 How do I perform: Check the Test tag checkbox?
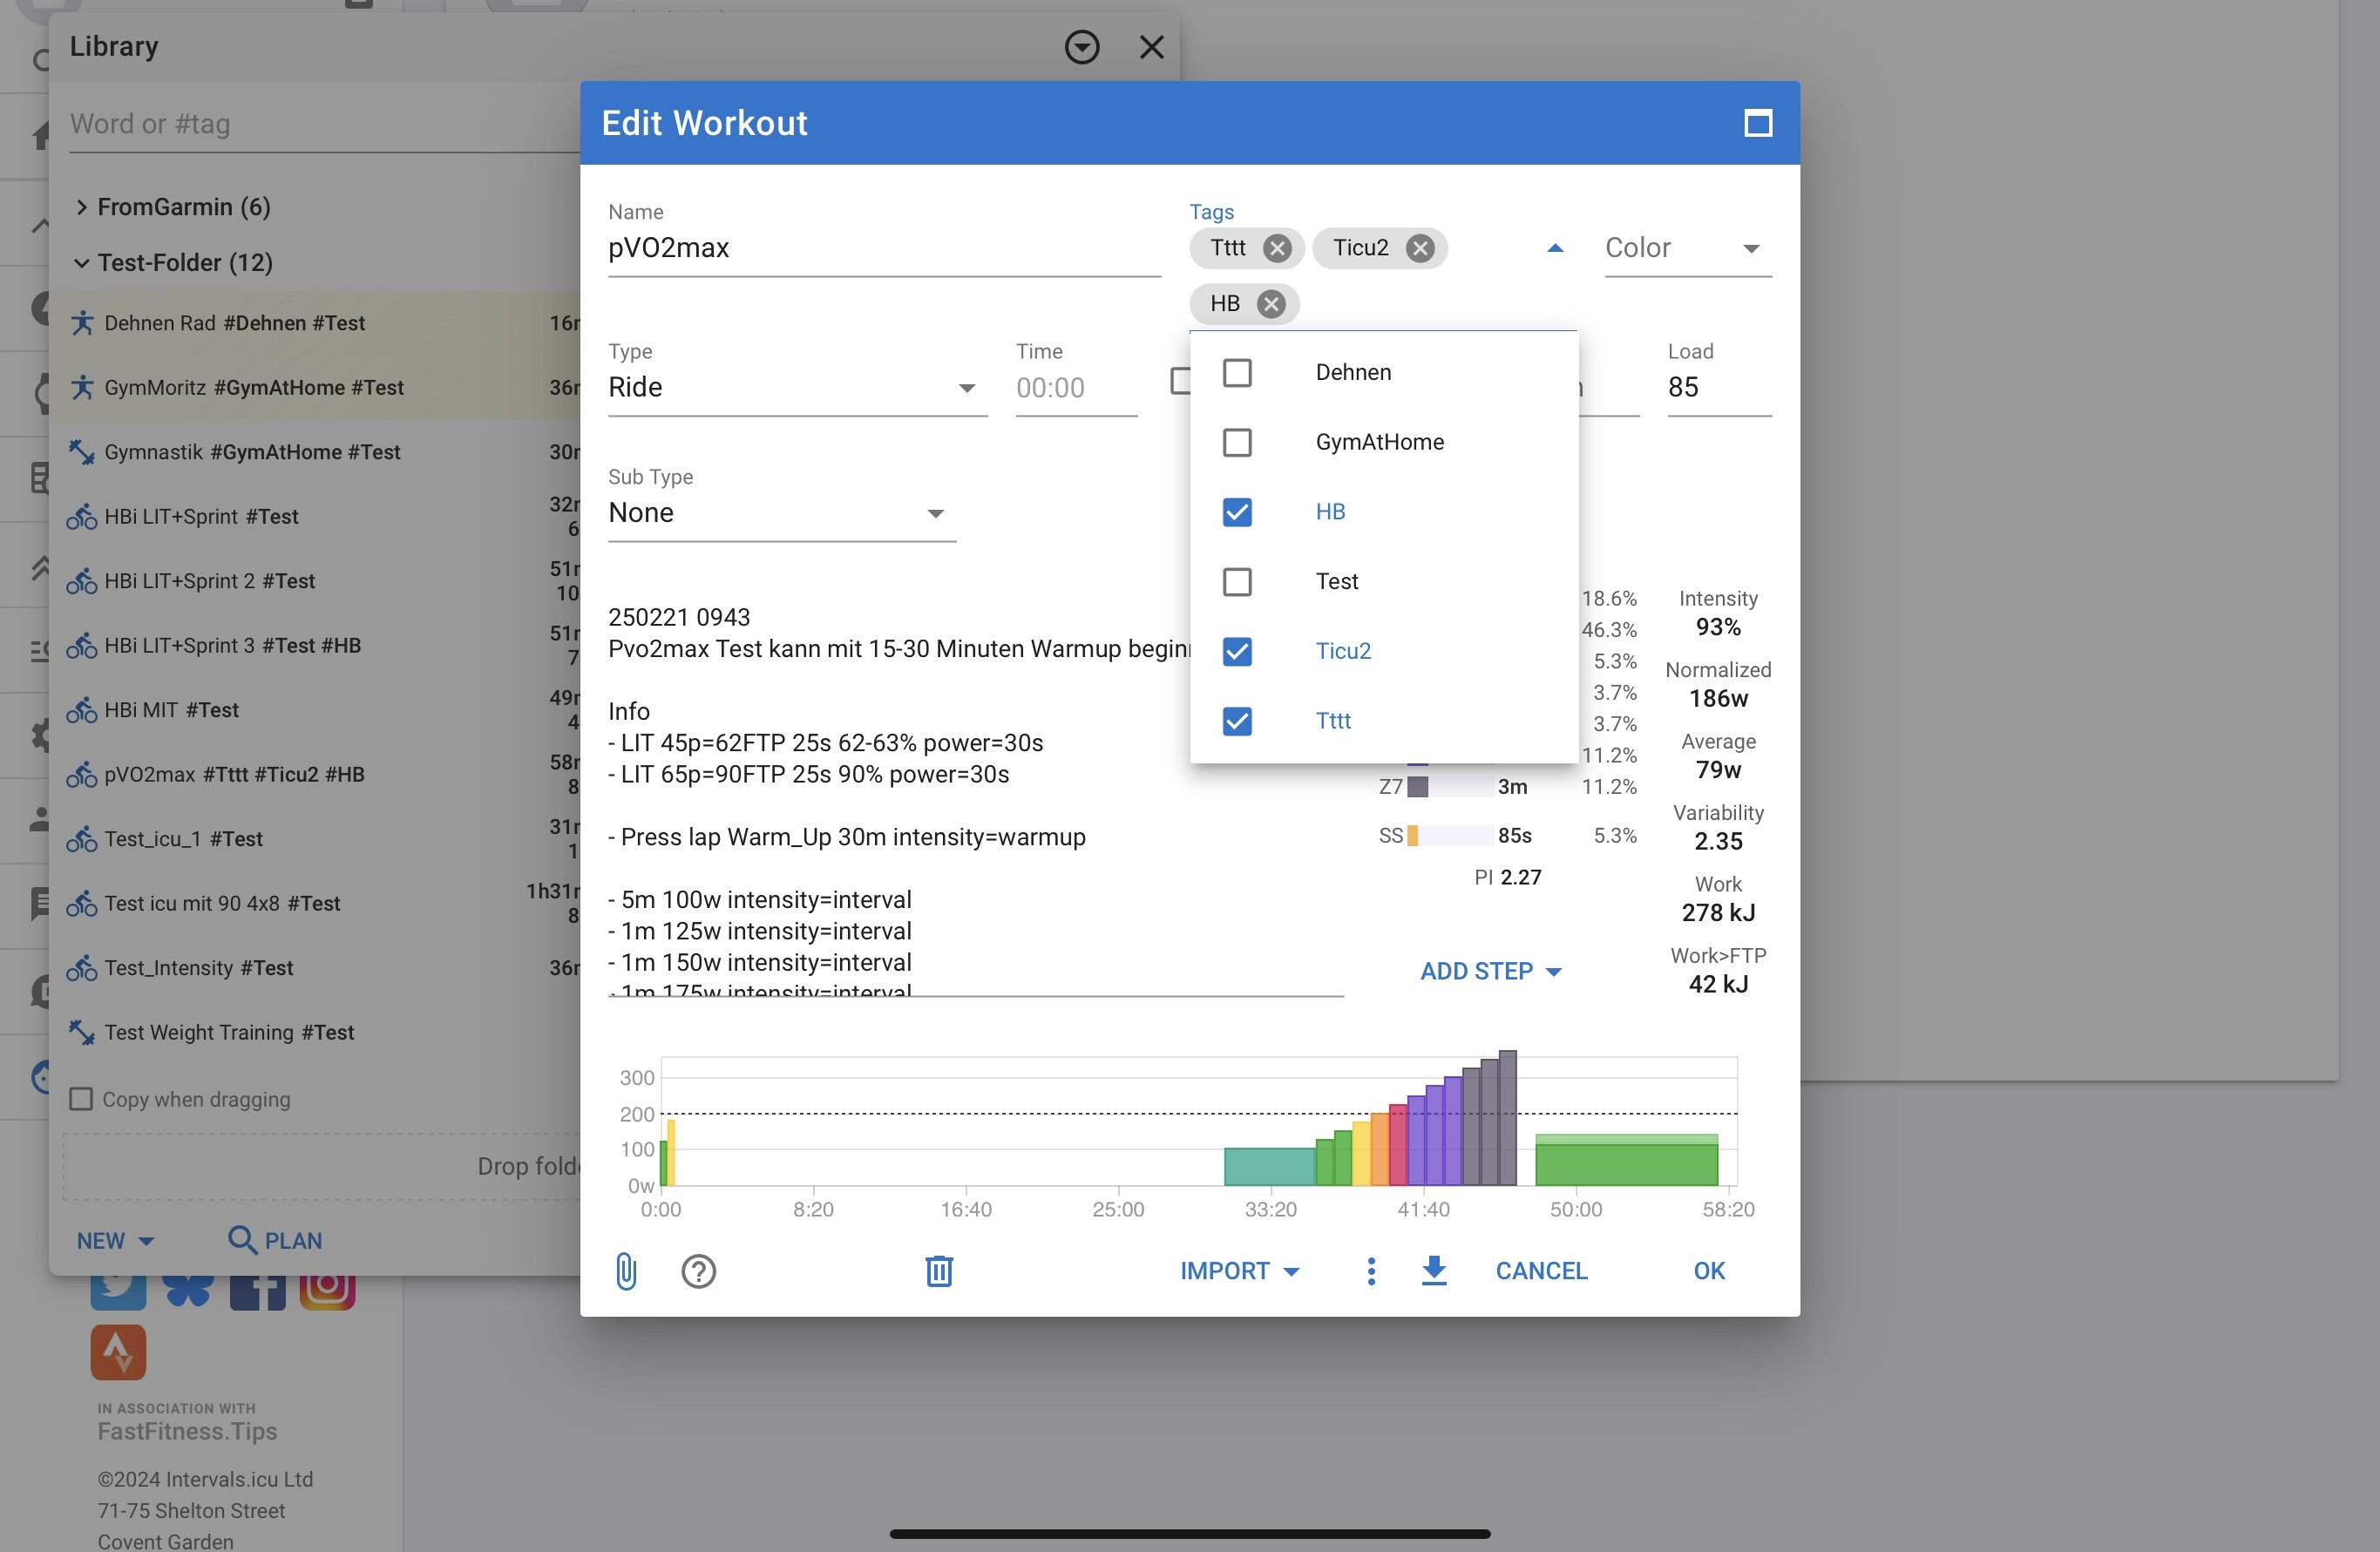click(1237, 582)
